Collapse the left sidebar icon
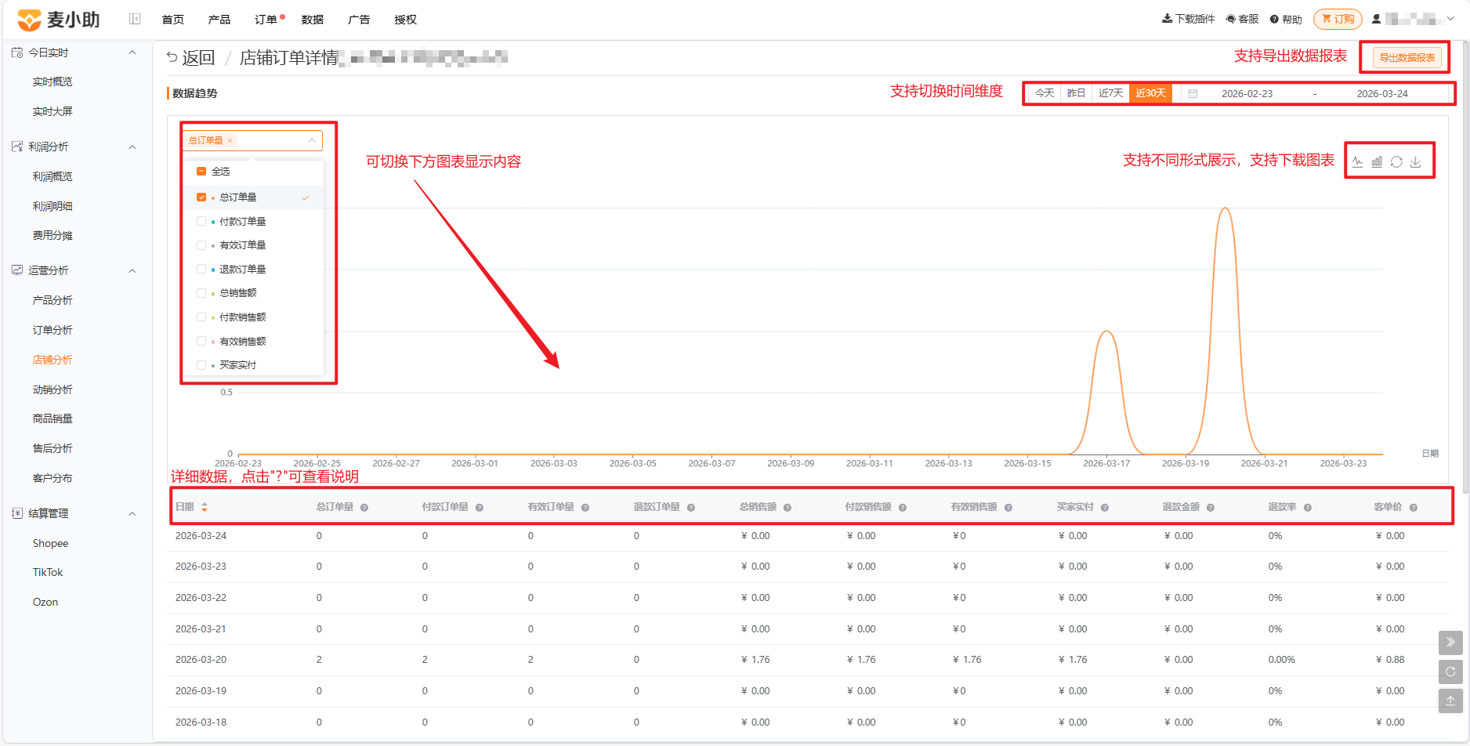1470x746 pixels. click(135, 19)
